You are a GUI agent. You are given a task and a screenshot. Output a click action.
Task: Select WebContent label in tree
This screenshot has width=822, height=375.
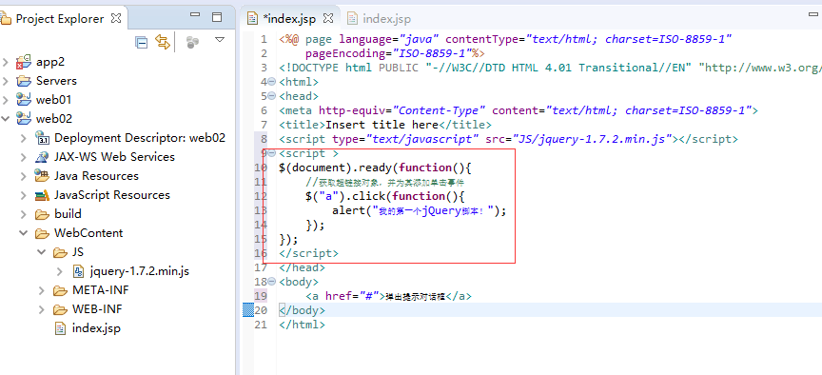tap(88, 233)
